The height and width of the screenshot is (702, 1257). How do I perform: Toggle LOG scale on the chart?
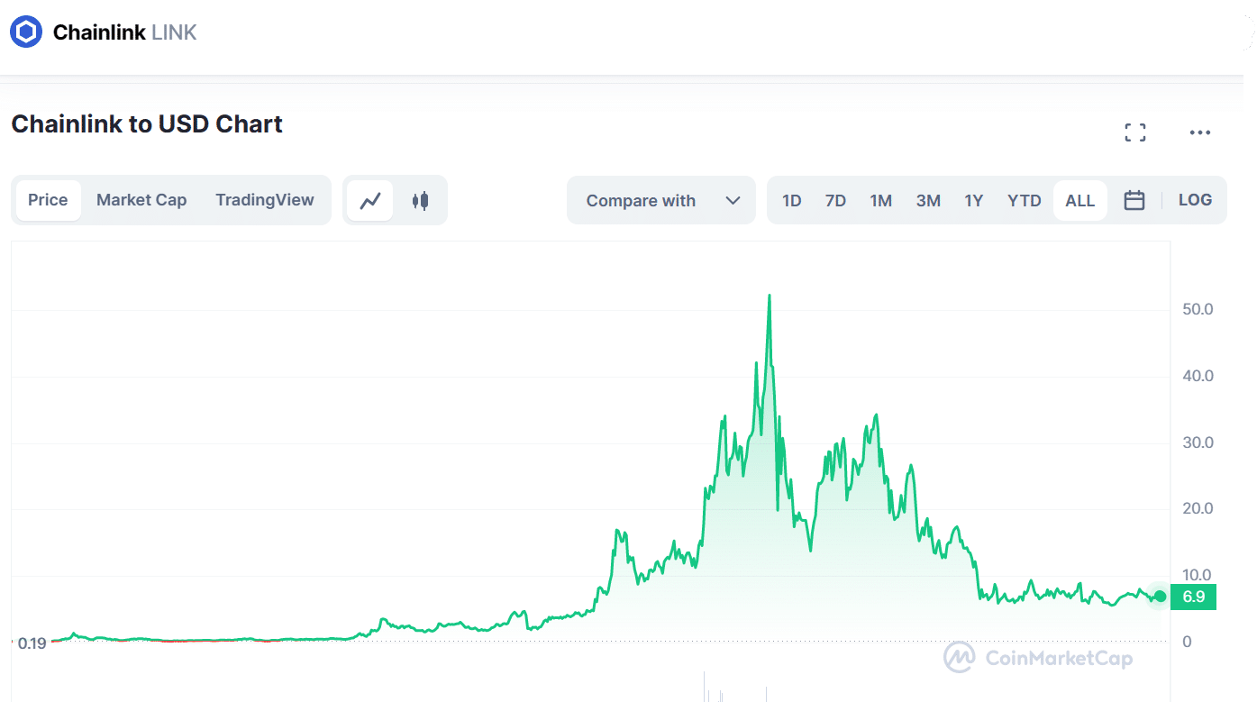(1195, 200)
